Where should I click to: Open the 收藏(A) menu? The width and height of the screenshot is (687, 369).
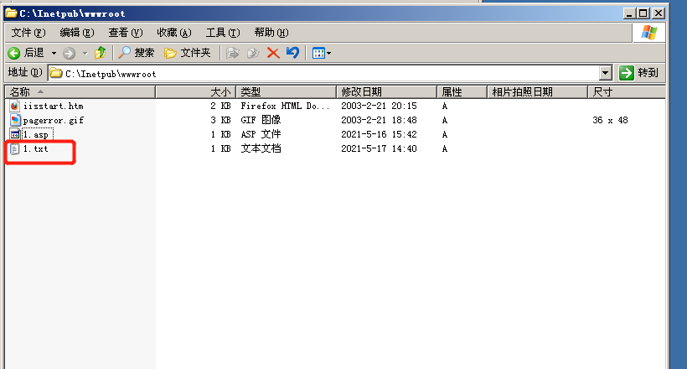(x=174, y=33)
